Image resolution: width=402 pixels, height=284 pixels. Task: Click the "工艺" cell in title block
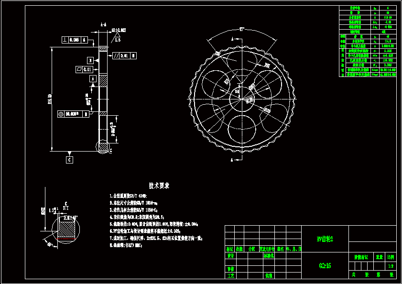230,275
